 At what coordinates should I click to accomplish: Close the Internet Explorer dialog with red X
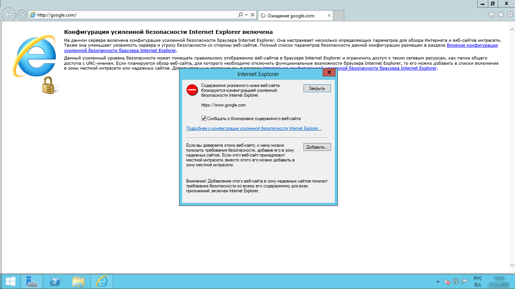click(329, 73)
